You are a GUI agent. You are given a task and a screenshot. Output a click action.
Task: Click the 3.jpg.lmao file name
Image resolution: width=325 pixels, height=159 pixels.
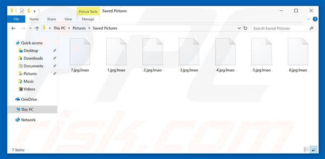189,70
